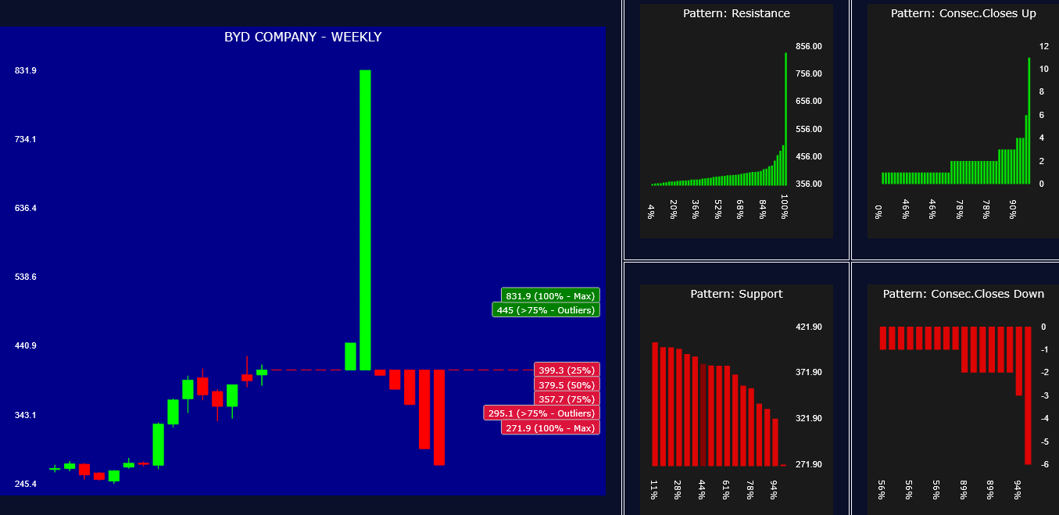The width and height of the screenshot is (1059, 515).
Task: Click the 379.5 (50%) red level label
Action: [x=567, y=384]
